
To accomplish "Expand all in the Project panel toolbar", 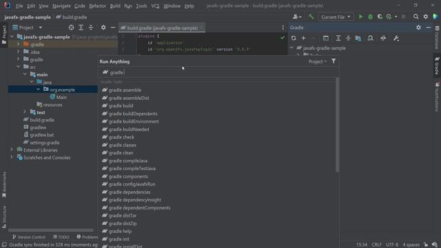I will point(81,28).
